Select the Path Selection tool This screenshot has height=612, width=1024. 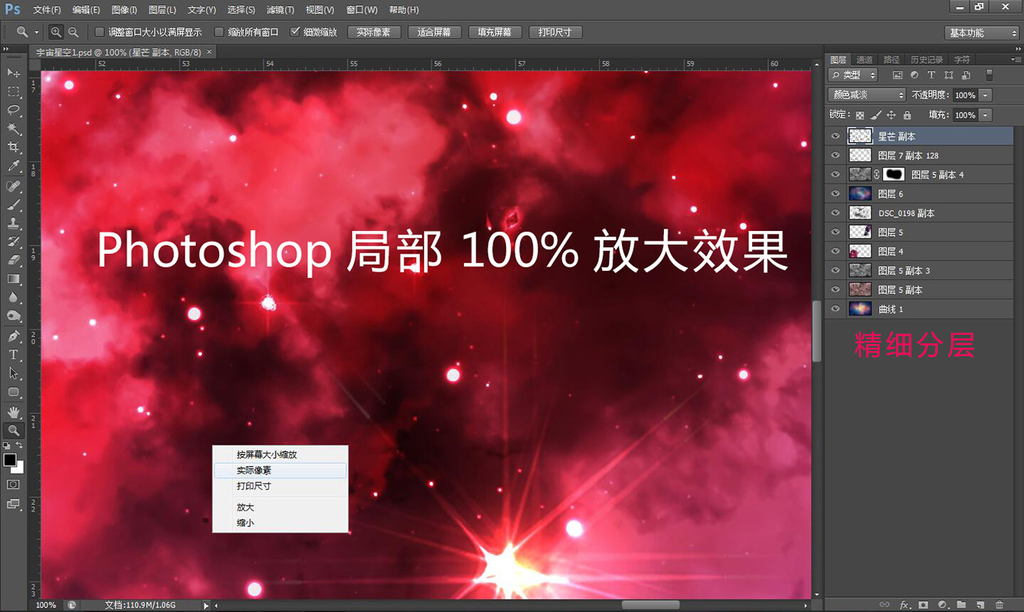pyautogui.click(x=14, y=373)
